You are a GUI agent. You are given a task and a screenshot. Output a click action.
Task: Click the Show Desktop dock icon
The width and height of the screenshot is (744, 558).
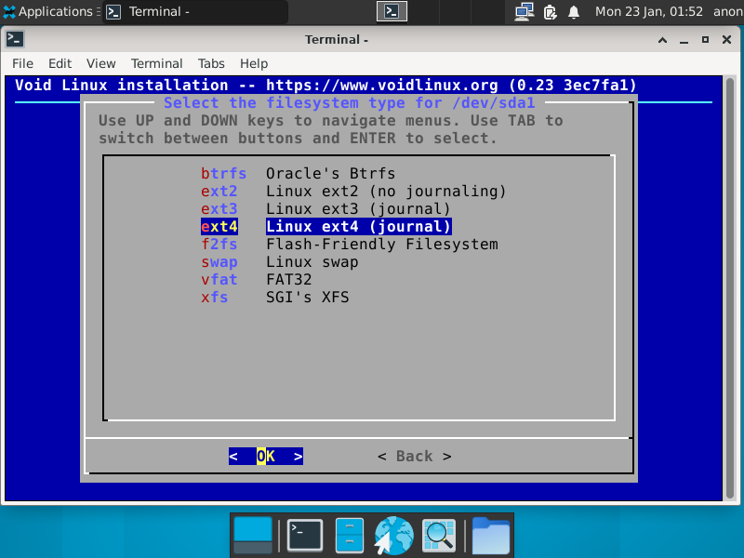click(253, 536)
